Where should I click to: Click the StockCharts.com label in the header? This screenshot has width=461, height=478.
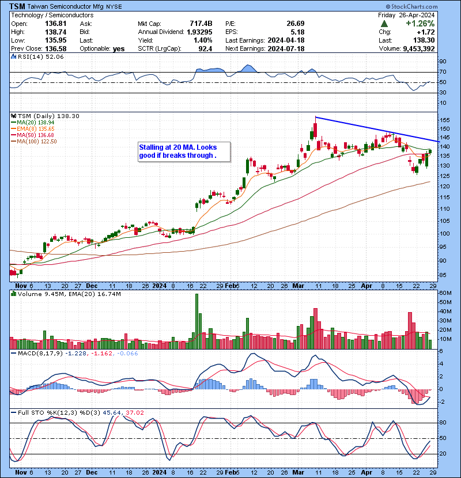(411, 6)
